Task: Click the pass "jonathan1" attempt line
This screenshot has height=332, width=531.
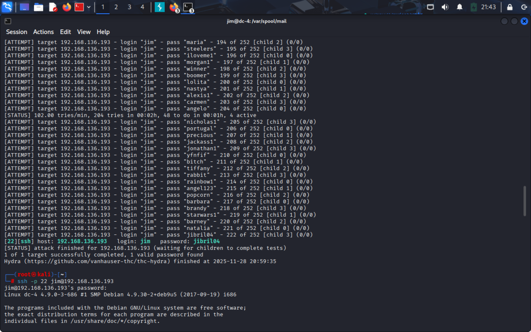Action: 160,148
